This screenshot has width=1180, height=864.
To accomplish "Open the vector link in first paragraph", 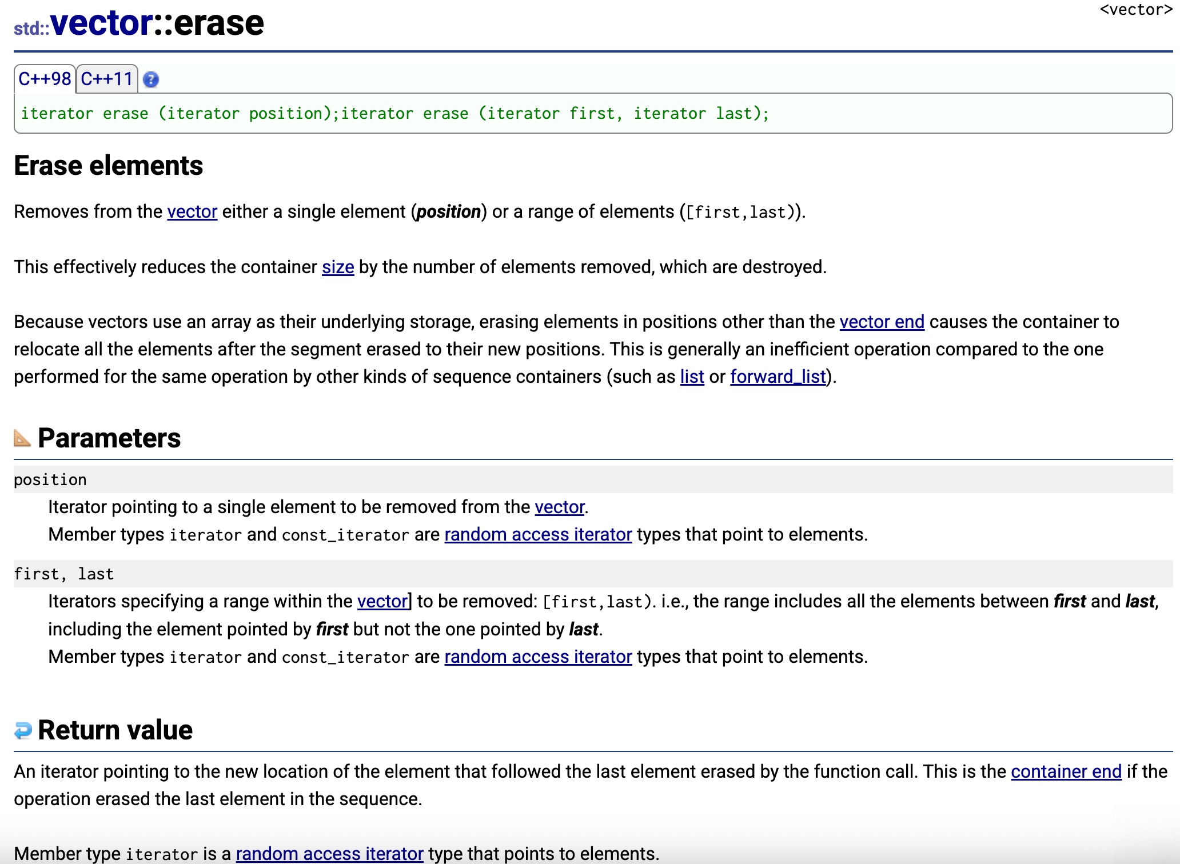I will (192, 212).
